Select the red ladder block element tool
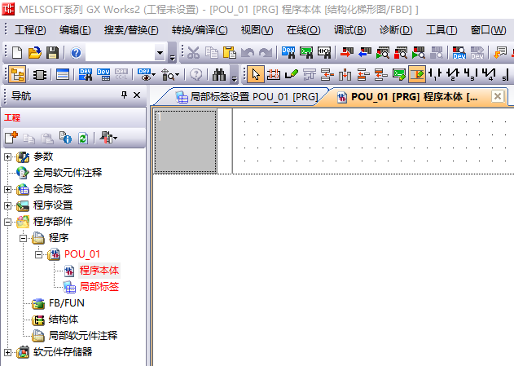The width and height of the screenshot is (514, 366). (274, 75)
